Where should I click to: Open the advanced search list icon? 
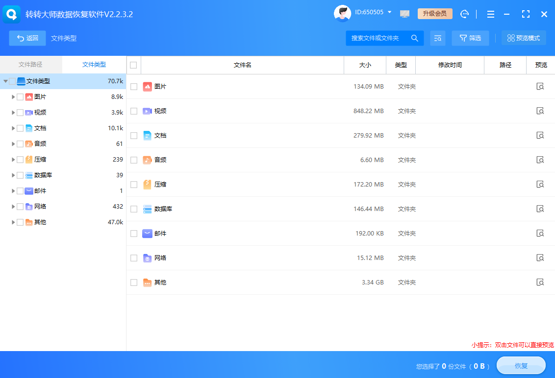pyautogui.click(x=438, y=38)
